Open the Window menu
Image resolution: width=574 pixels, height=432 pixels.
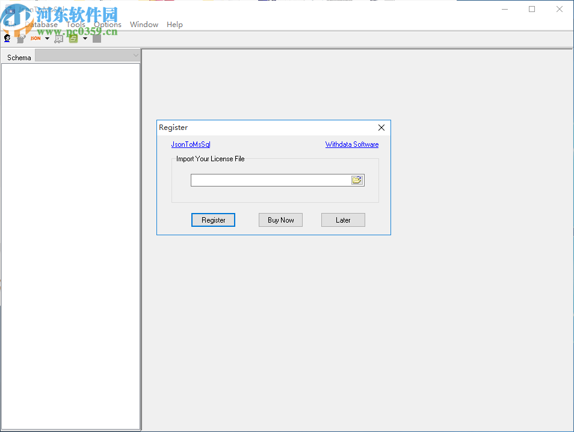[144, 24]
